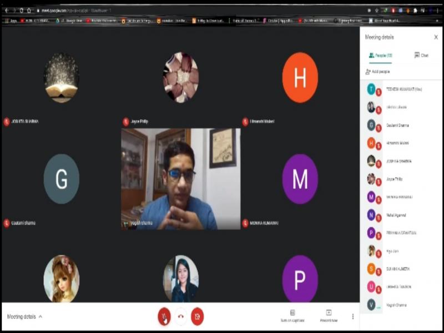Image resolution: width=444 pixels, height=333 pixels.
Task: Click the Present now icon
Action: [329, 316]
